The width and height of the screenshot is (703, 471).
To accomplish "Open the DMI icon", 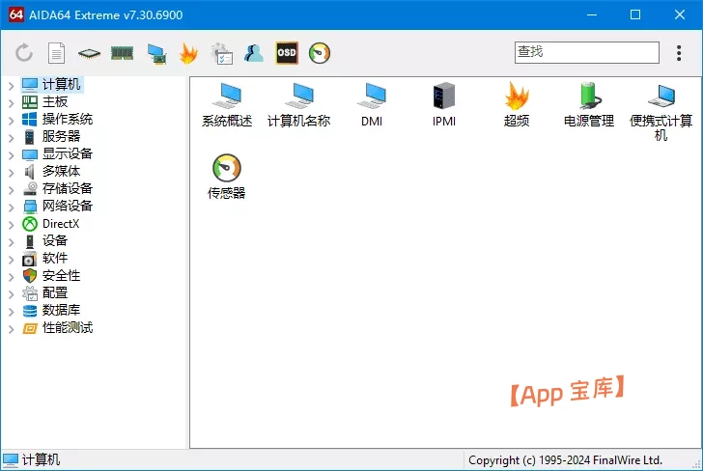I will pyautogui.click(x=372, y=105).
